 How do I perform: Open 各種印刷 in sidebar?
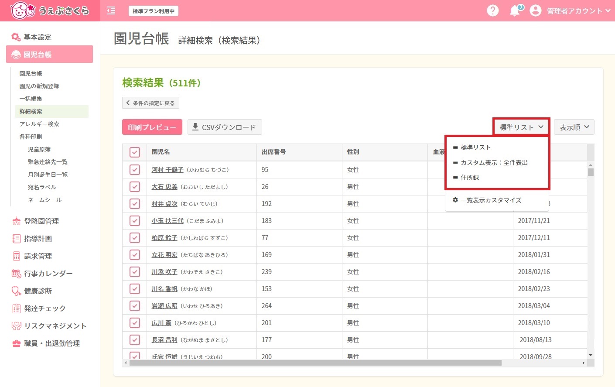(31, 137)
